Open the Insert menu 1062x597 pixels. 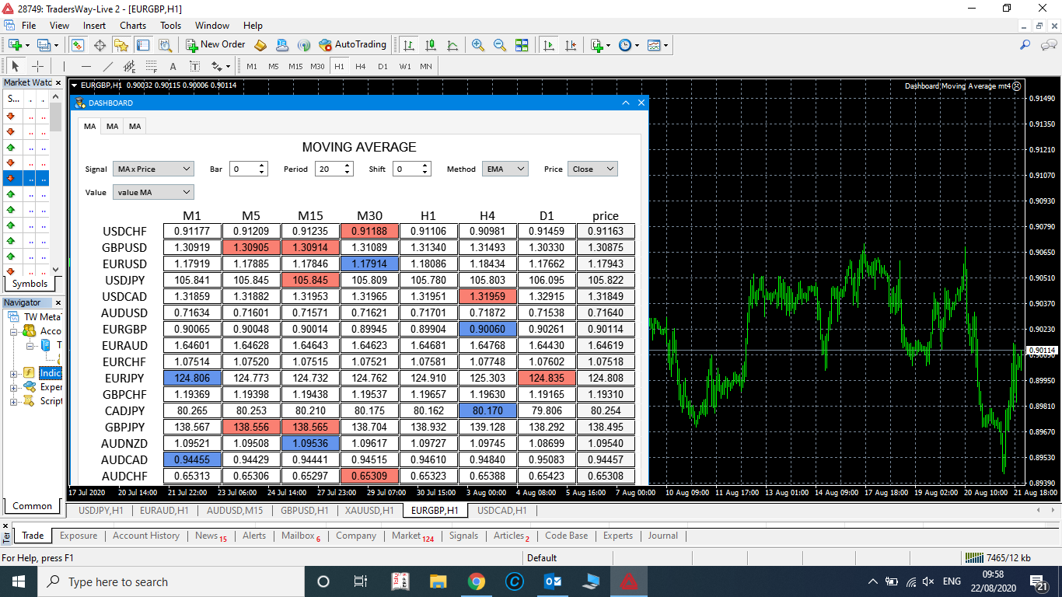95,26
